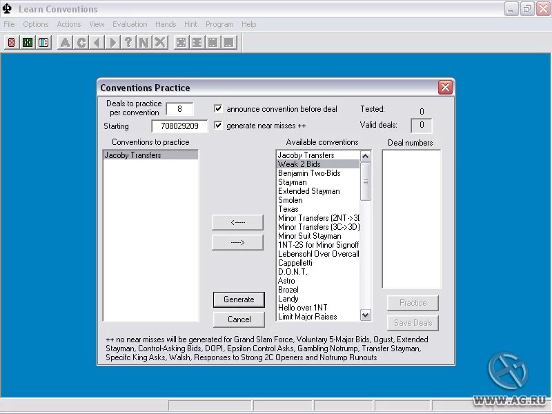Open the Evaluation menu
This screenshot has width=552, height=414.
tap(130, 24)
